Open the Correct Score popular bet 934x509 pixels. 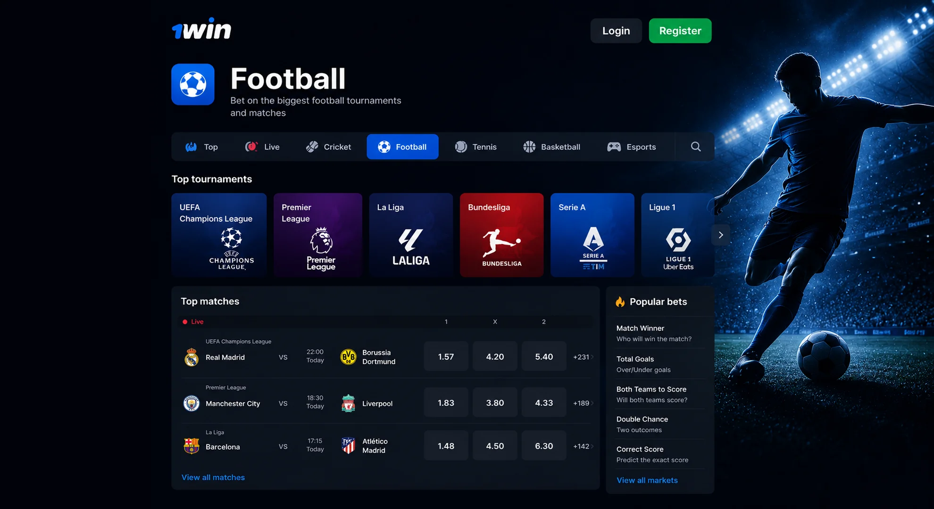pyautogui.click(x=660, y=454)
